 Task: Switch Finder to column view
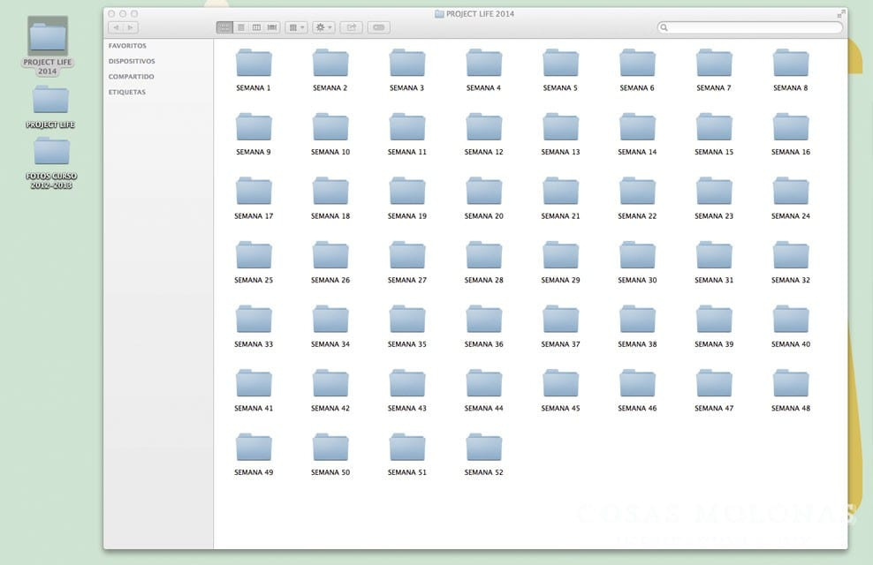[256, 27]
